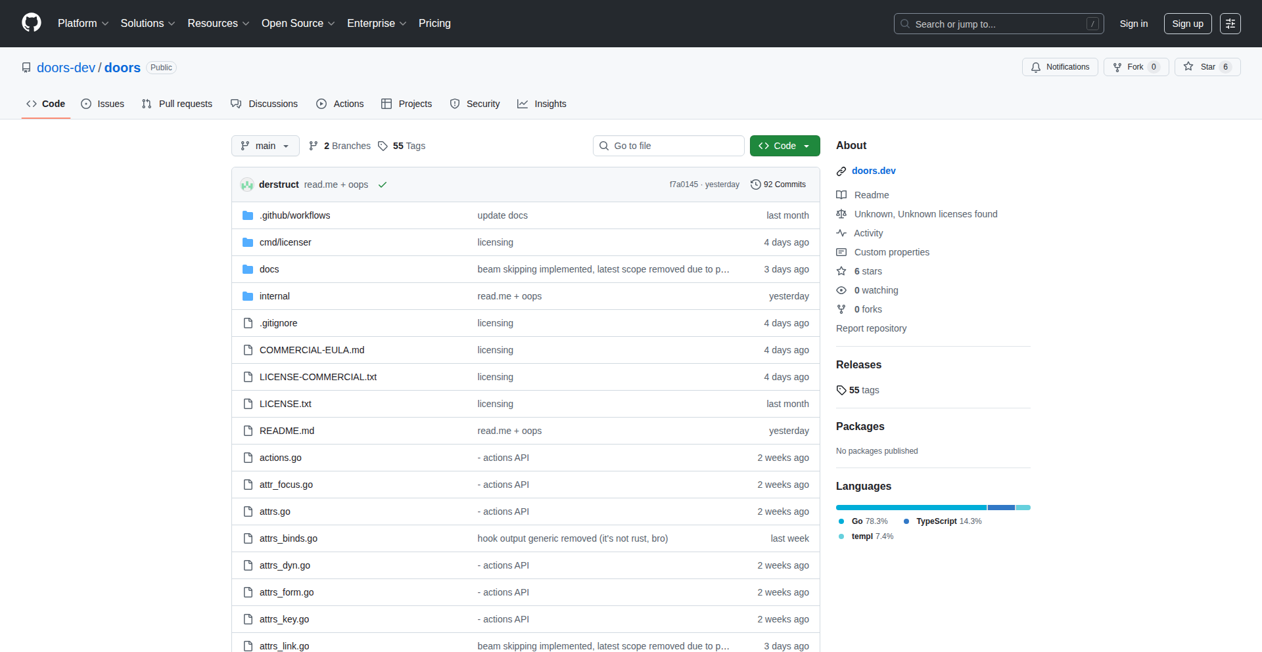Click derstruct's avatar image
Screen dimensions: 1262x652
coord(247,185)
